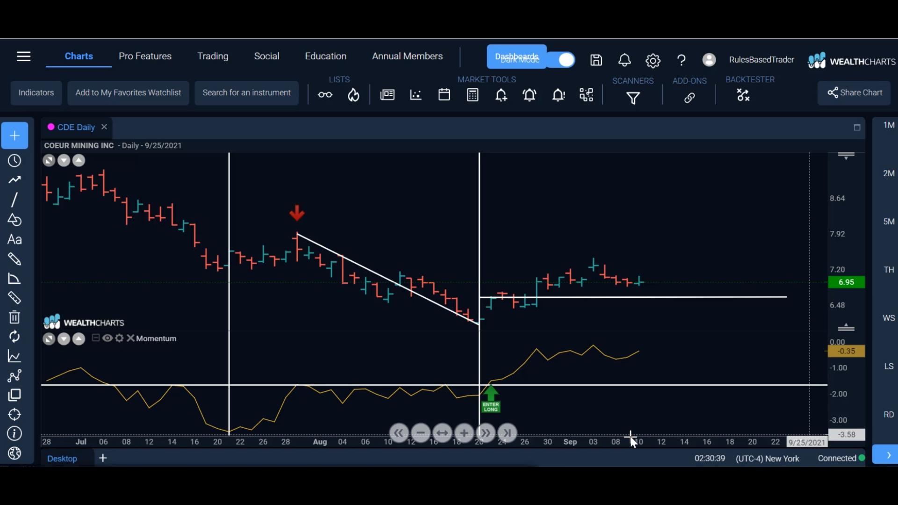Viewport: 898px width, 505px height.
Task: Open the flame hot list icon
Action: pyautogui.click(x=354, y=95)
